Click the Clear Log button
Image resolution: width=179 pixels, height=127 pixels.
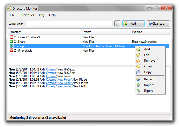tap(158, 24)
